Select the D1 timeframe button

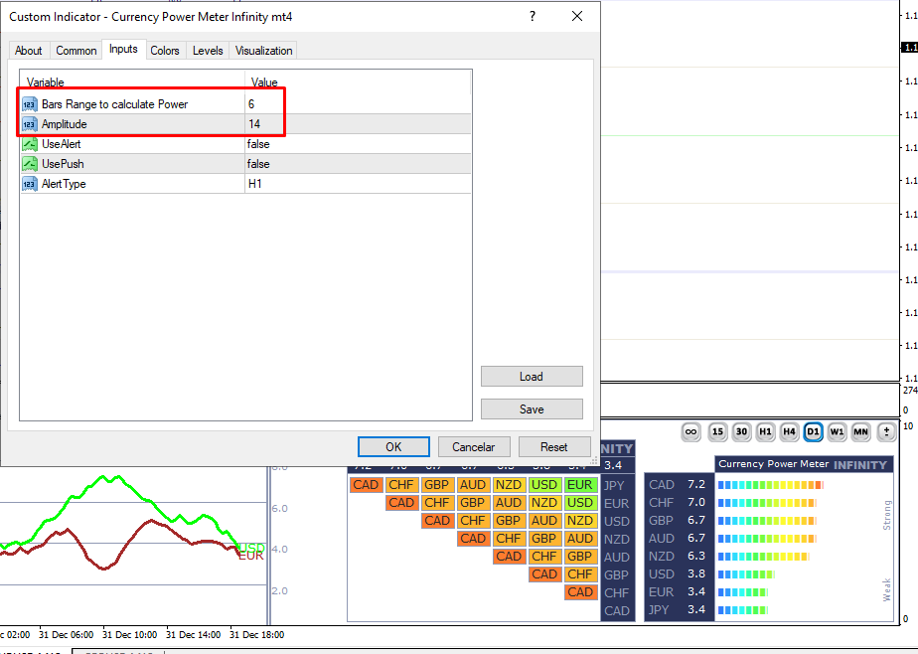(x=814, y=432)
